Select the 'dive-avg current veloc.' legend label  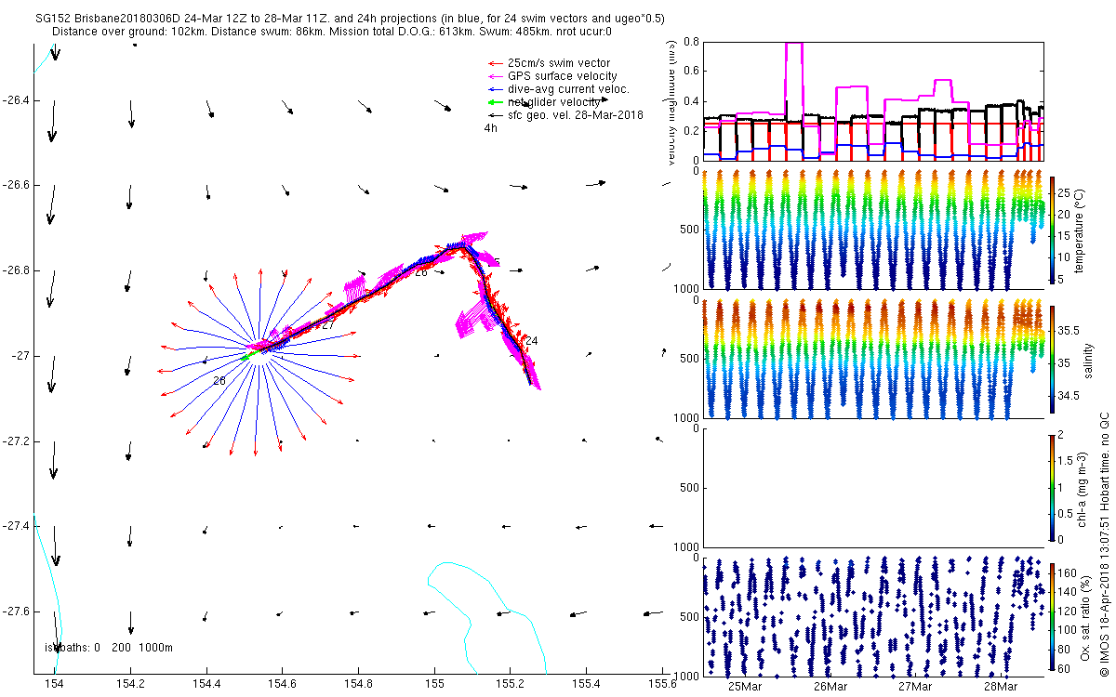(568, 89)
